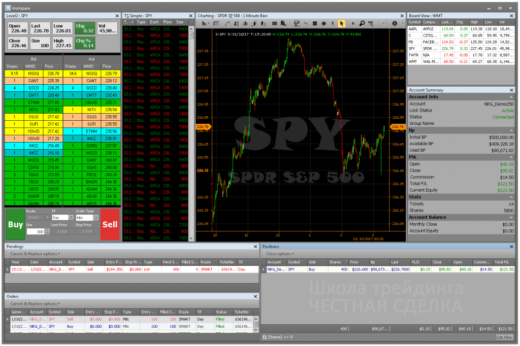Open chart toolbar overflow arrow beside info icon
520x346 pixels.
point(402,23)
